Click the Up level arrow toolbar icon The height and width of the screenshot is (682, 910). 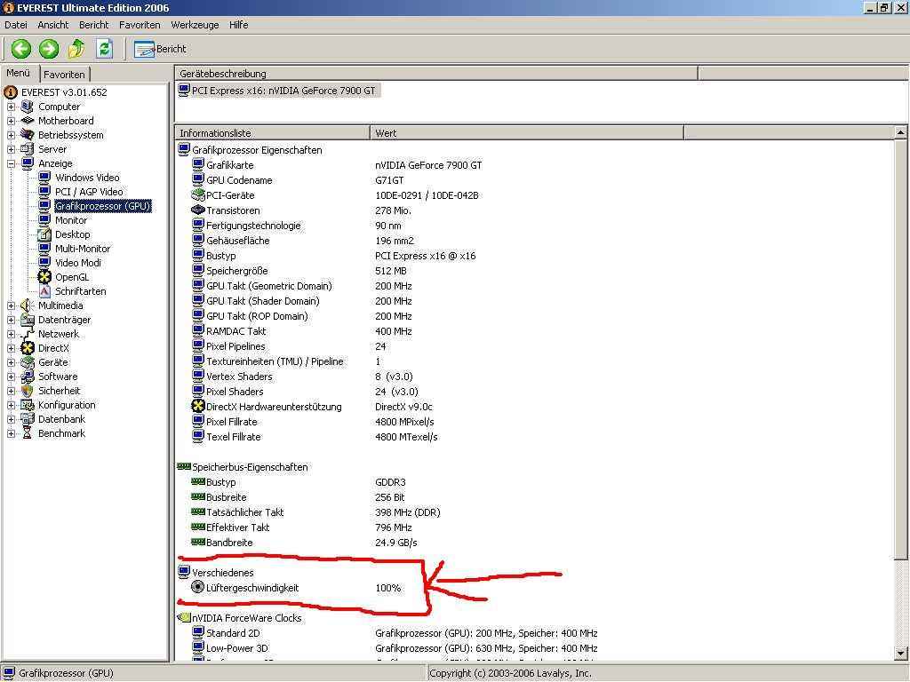coord(76,49)
